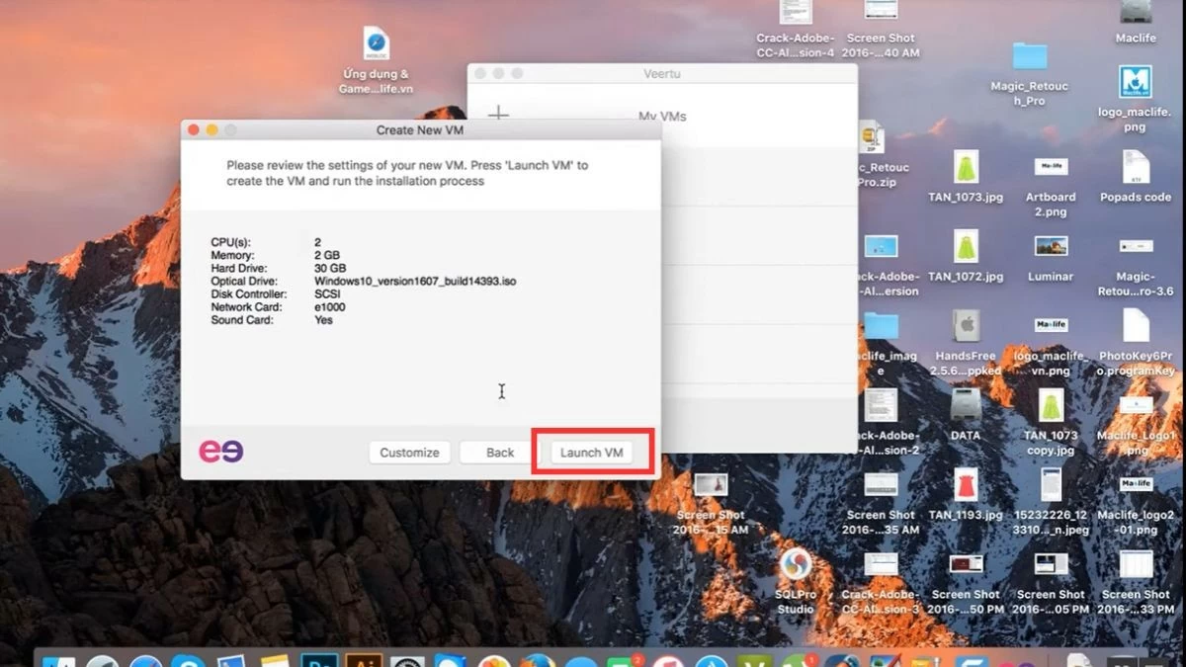Switch to the My VMs view in Veertu
The height and width of the screenshot is (667, 1186).
pos(661,115)
